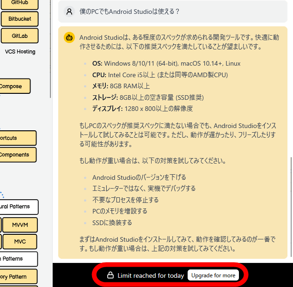Screen dimensions: 293x287
Task: Open the GitHub roadmap node
Action: coord(19,3)
